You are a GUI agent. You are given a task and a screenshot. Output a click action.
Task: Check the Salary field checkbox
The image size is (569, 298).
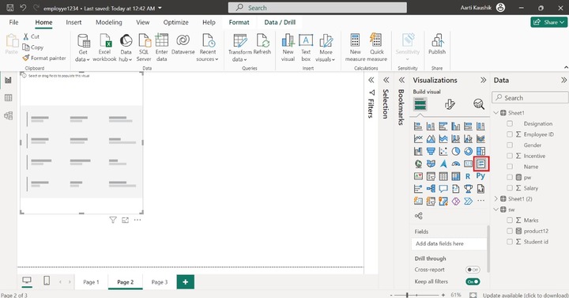[x=510, y=188]
